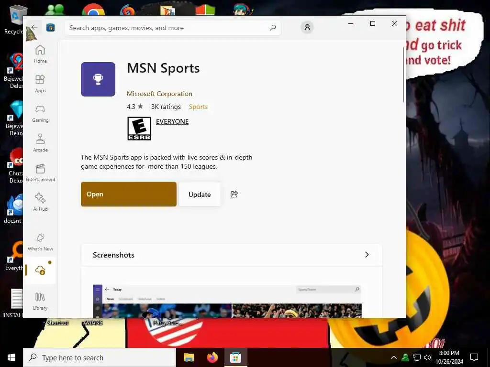This screenshot has height=367, width=490.
Task: Select the Chuzzle Deluxe desktop shortcut
Action: click(x=15, y=165)
